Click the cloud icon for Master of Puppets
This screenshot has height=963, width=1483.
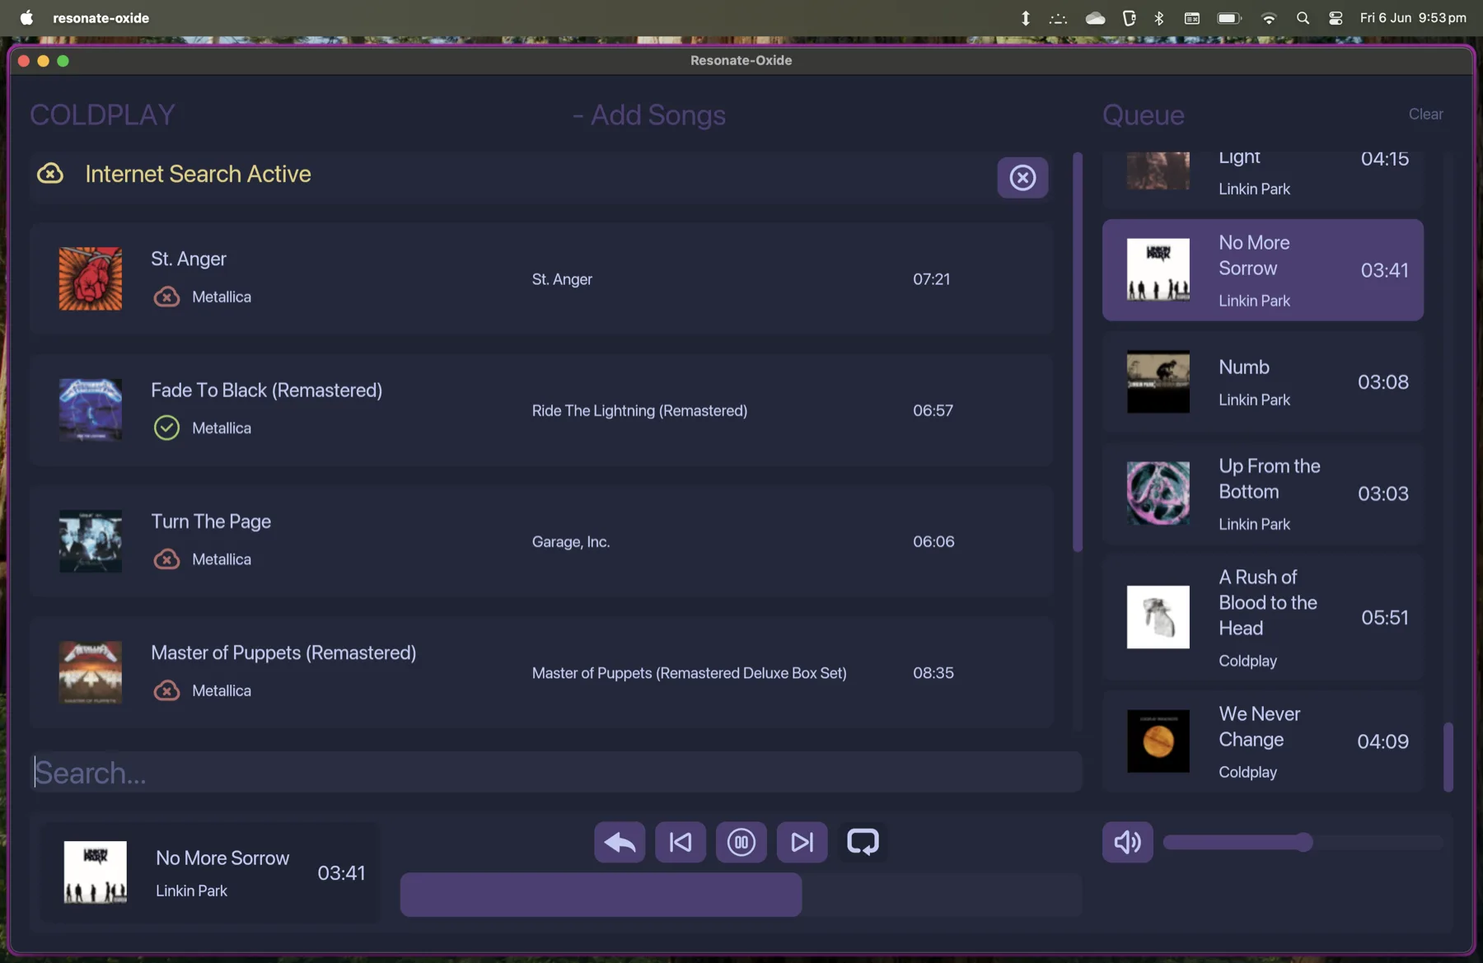pyautogui.click(x=166, y=690)
